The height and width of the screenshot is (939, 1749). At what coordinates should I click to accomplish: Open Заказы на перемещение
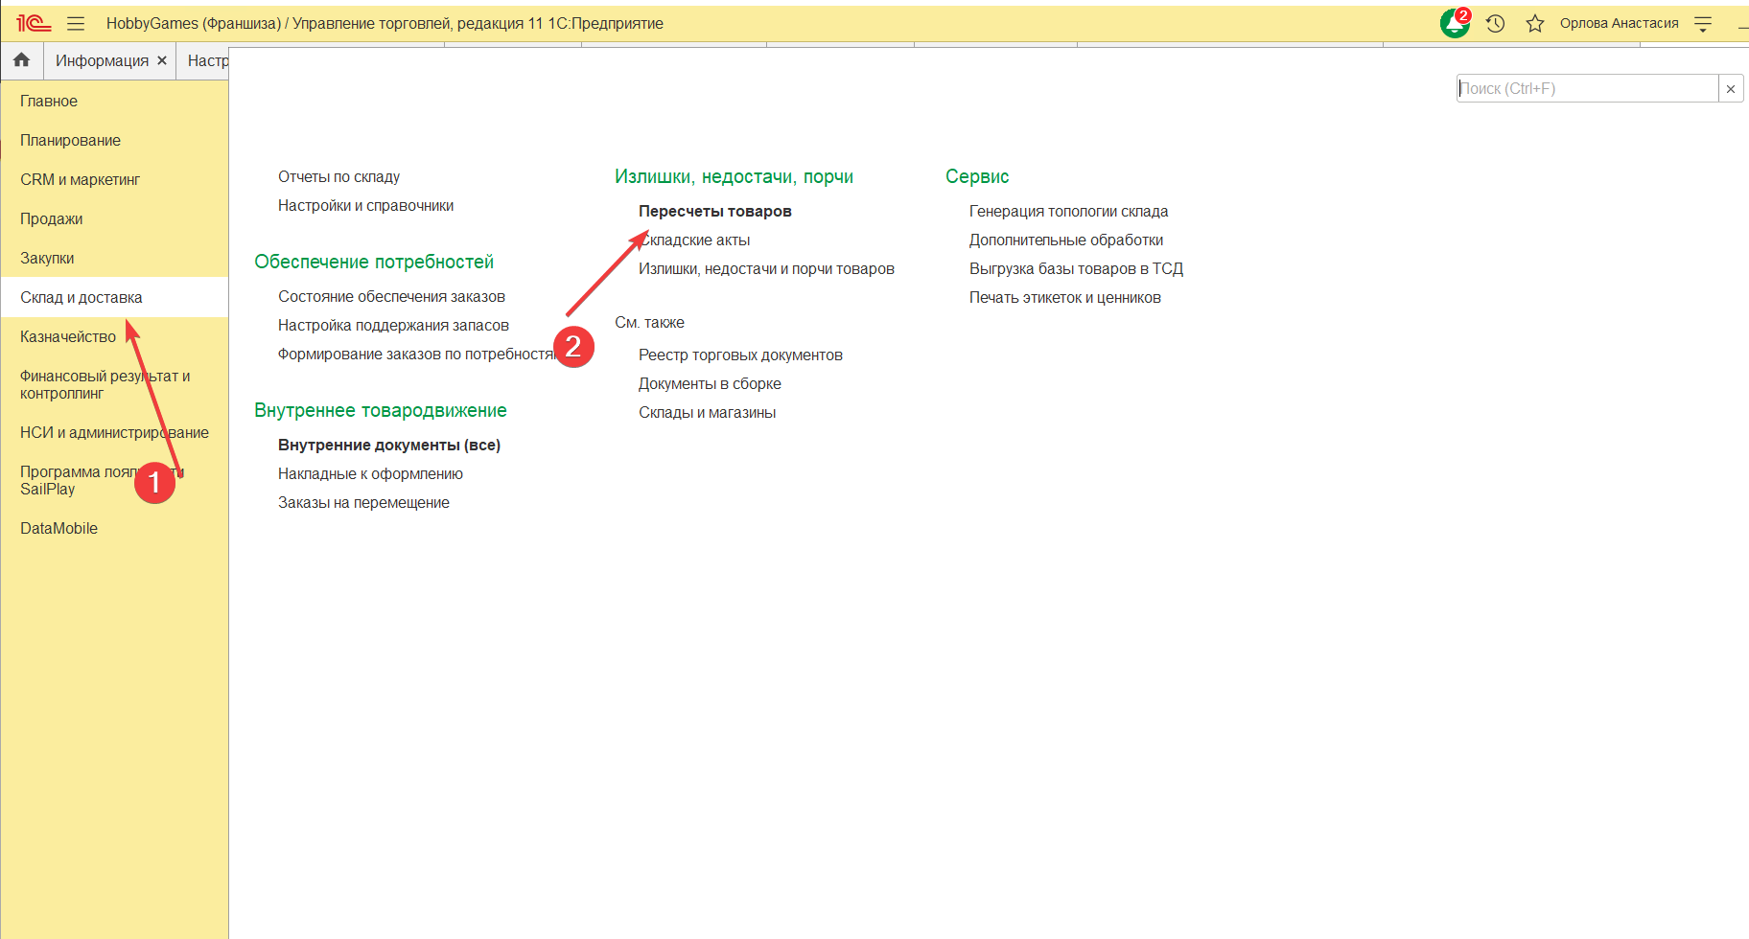363,502
